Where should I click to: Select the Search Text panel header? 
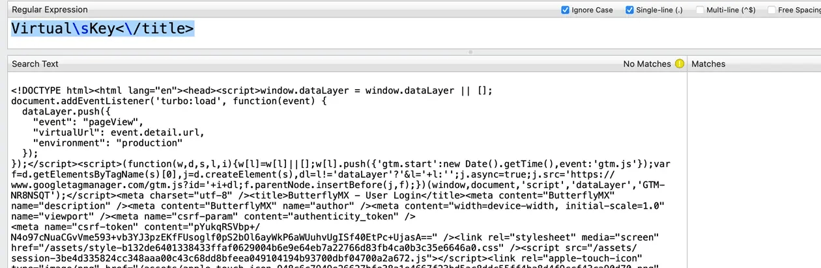coord(35,64)
